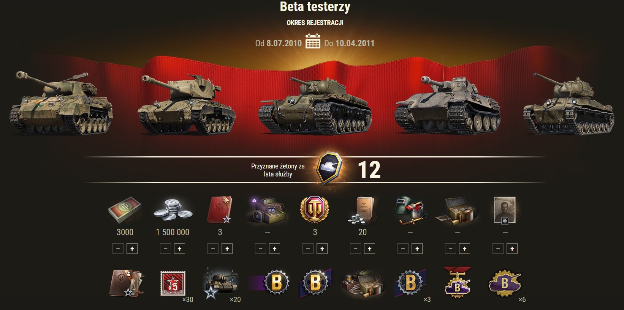Add blueprint documents using plus under 20
Viewport: 624px width, 310px height.
[x=369, y=249]
